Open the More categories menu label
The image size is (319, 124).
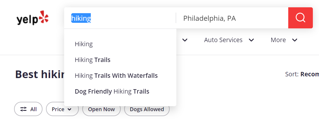click(278, 40)
